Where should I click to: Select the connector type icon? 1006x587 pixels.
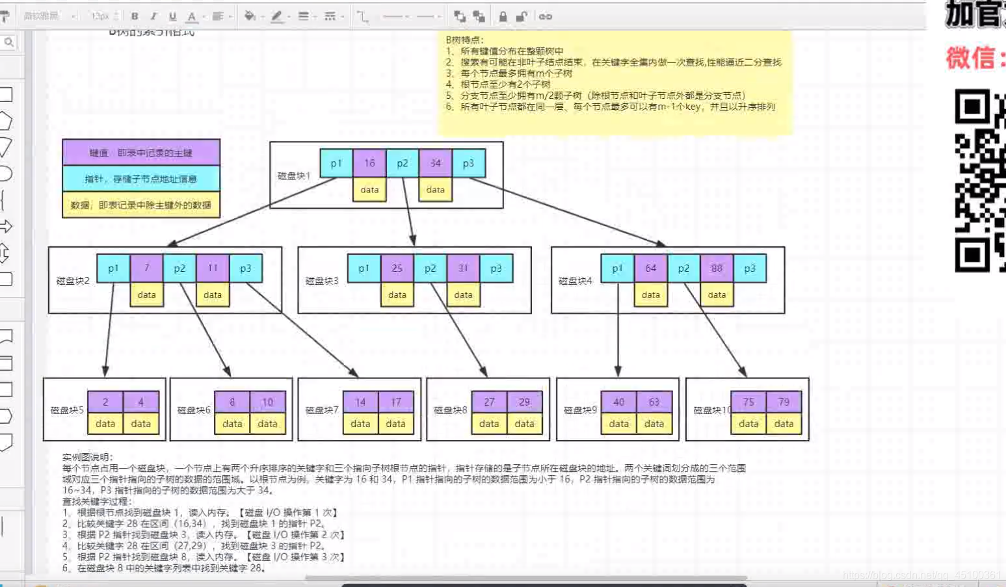(x=363, y=16)
